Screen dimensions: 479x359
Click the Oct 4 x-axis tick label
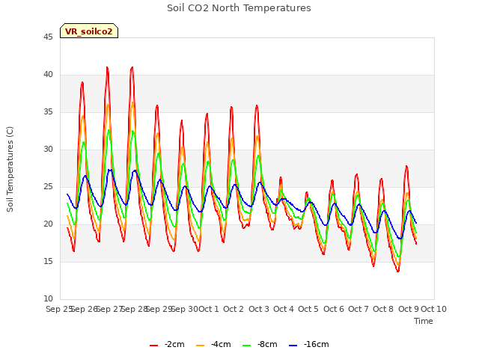pyautogui.click(x=284, y=309)
